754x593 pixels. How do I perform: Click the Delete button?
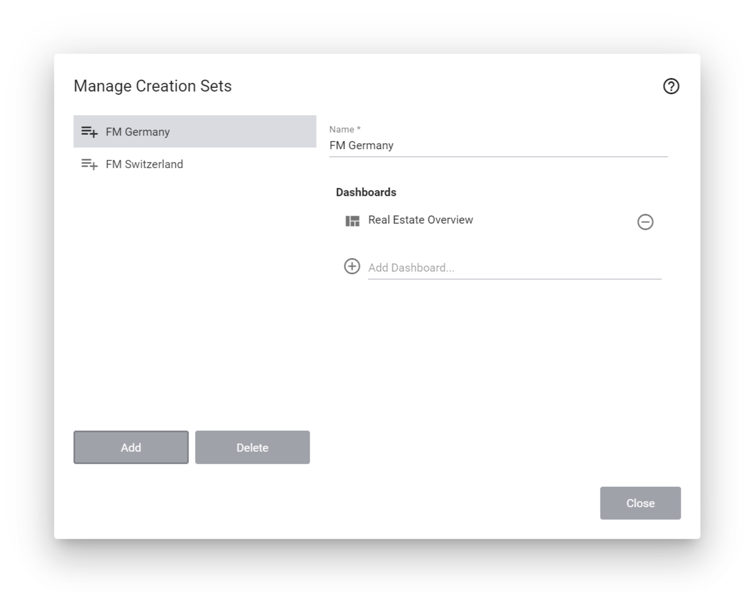(x=252, y=447)
